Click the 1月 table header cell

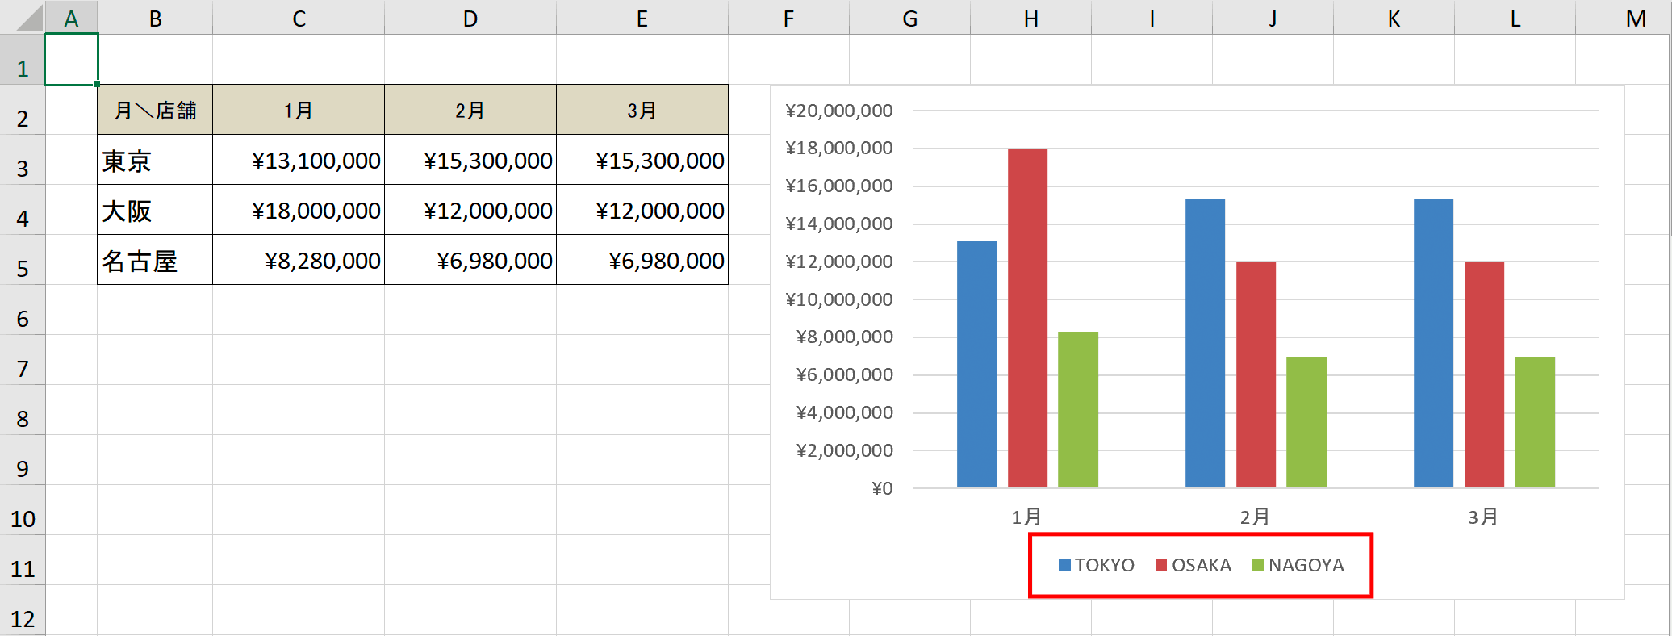(299, 110)
